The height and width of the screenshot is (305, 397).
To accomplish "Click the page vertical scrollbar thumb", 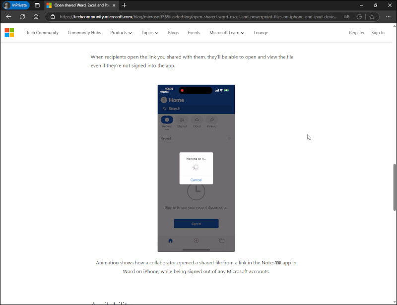I will [395, 187].
